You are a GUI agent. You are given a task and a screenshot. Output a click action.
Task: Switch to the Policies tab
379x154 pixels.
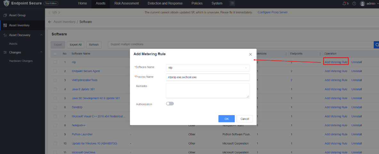[197, 4]
